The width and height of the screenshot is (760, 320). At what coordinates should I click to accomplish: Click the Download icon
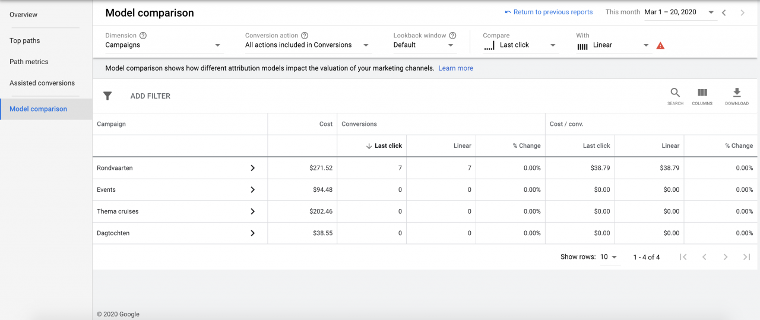pos(736,93)
